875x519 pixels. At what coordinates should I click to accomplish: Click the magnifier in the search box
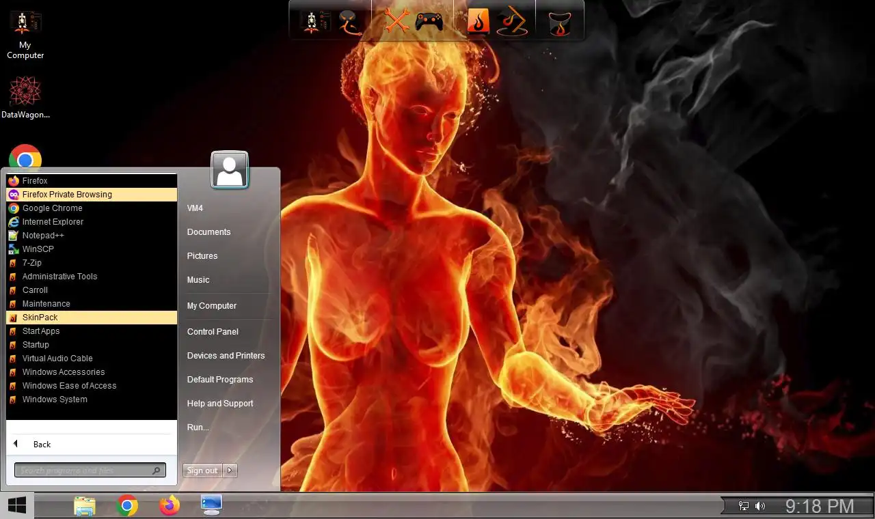[157, 471]
